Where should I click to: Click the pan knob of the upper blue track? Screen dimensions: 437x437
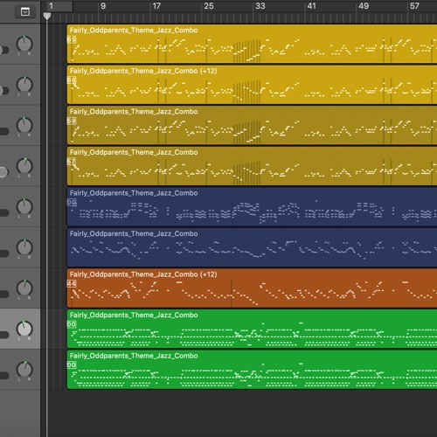(x=24, y=207)
